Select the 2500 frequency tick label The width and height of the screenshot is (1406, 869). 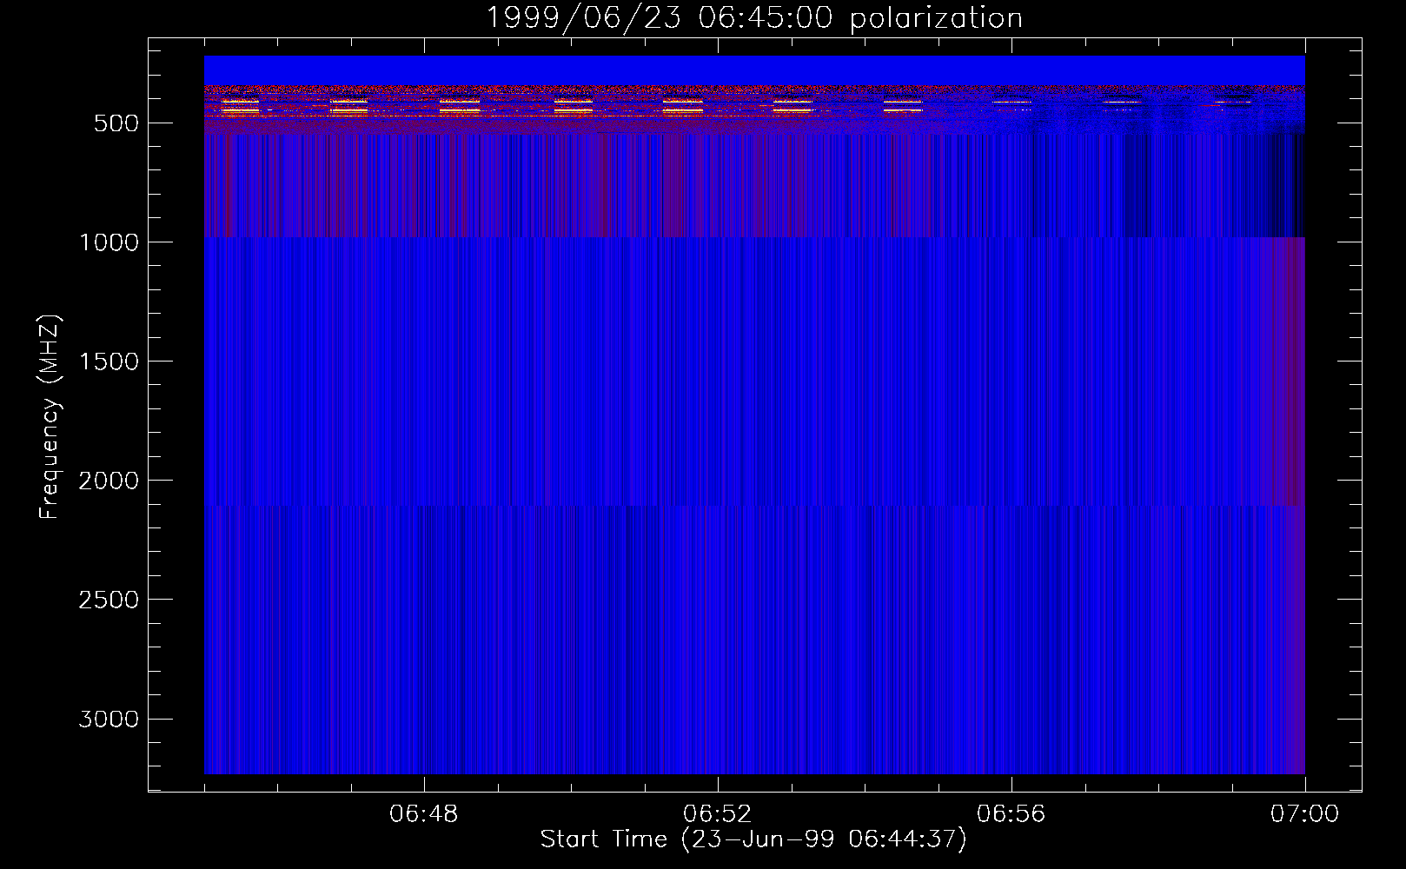(109, 600)
